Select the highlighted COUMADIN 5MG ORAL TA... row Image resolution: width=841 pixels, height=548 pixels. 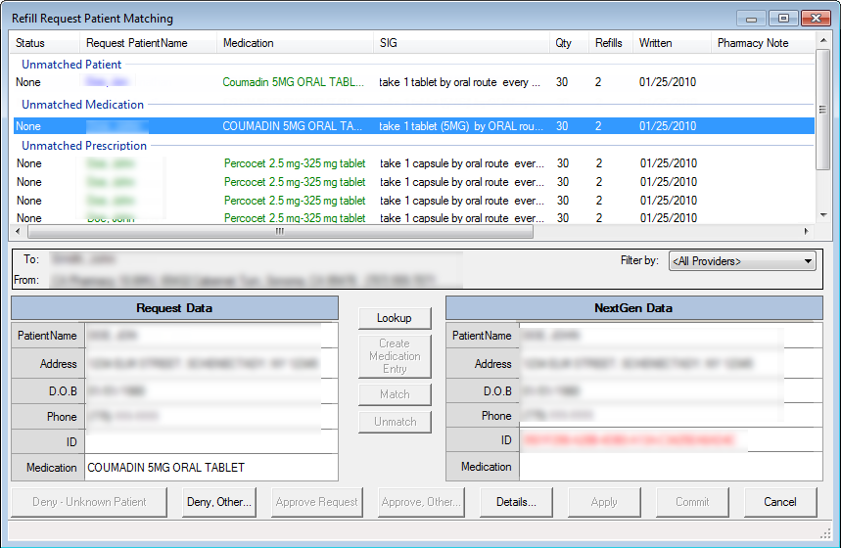tap(413, 126)
